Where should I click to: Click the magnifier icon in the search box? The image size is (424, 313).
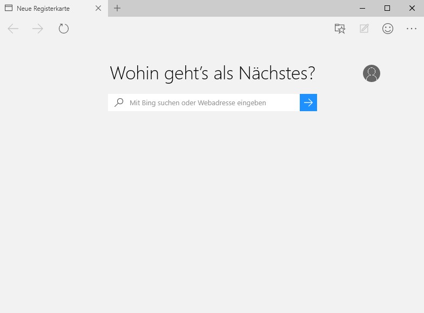119,103
